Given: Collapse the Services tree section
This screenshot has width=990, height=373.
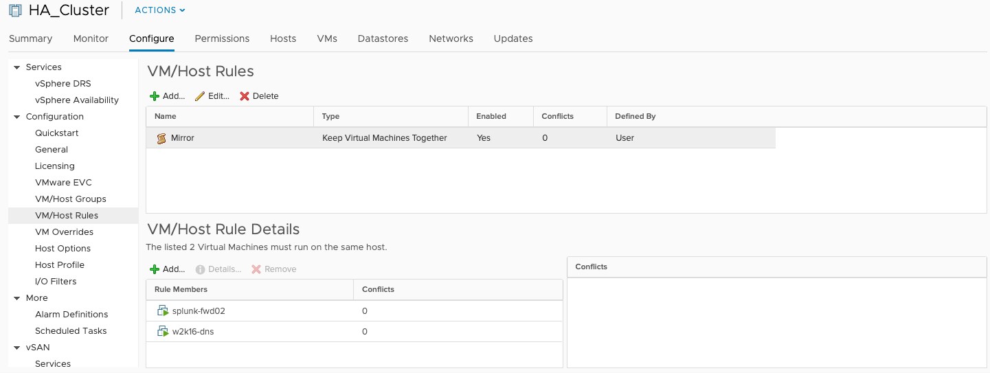Looking at the screenshot, I should 16,67.
